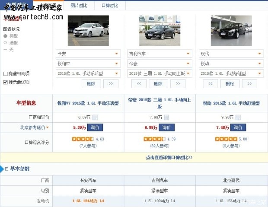Open the 2015款 1.6L 手动舒适型 dropdown
The width and height of the screenshot is (268, 207).
click(x=231, y=73)
